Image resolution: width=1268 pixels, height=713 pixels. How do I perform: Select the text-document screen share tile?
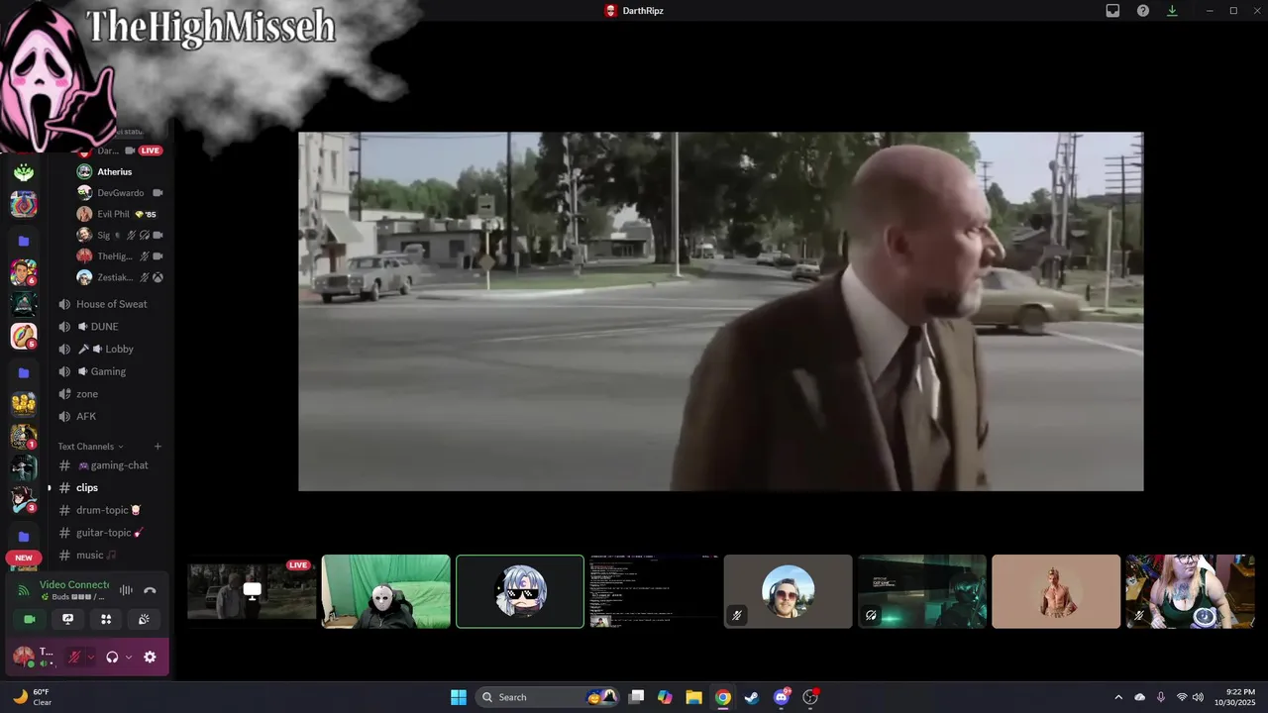pyautogui.click(x=654, y=591)
